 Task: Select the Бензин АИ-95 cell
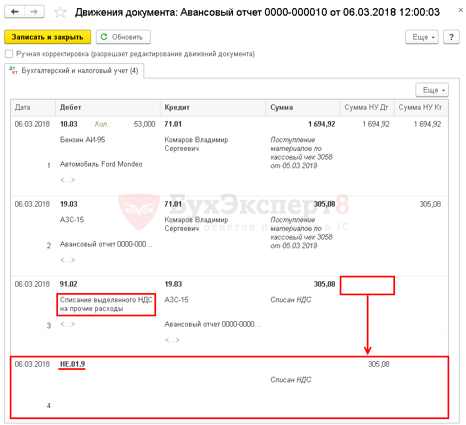82,140
